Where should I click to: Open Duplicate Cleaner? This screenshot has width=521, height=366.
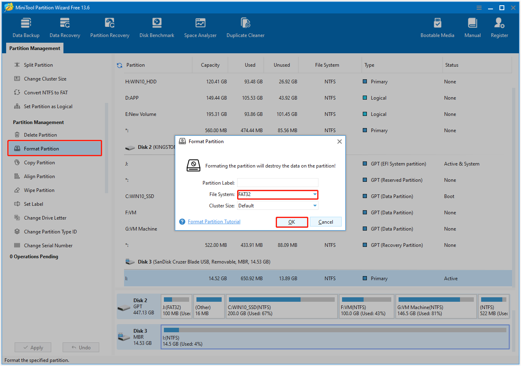(245, 28)
